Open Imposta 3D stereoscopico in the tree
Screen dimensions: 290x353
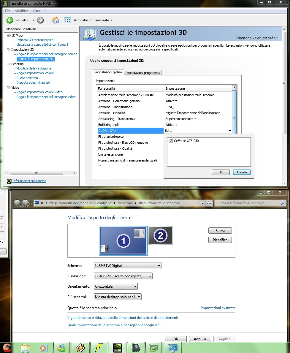35,40
